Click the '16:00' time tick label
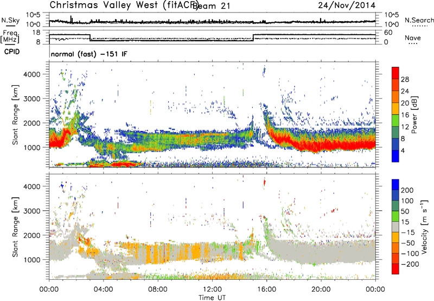This screenshot has width=434, height=301. coord(266,290)
